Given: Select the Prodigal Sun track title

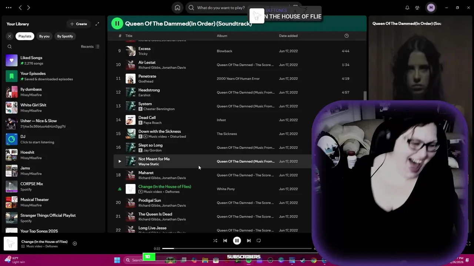Looking at the screenshot, I should click(x=150, y=201).
